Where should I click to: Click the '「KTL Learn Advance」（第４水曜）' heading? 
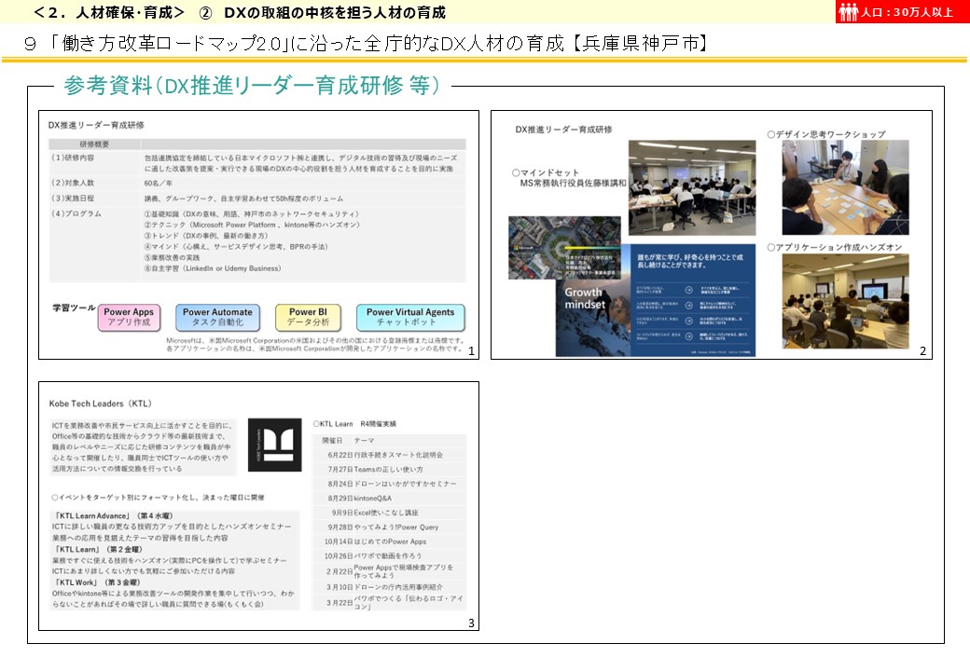click(115, 516)
